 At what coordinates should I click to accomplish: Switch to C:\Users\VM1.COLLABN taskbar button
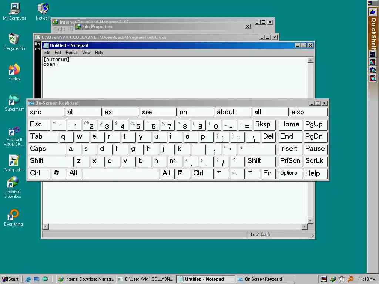click(145, 279)
